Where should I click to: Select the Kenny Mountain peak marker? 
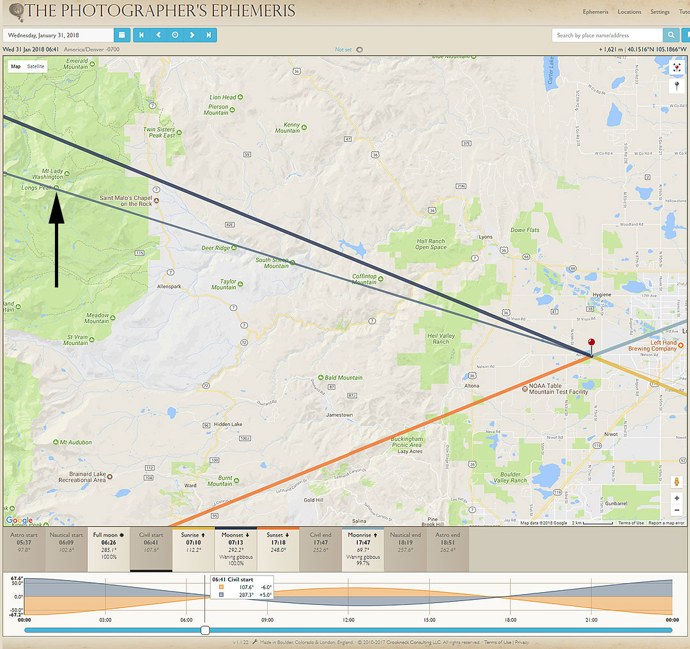point(304,128)
